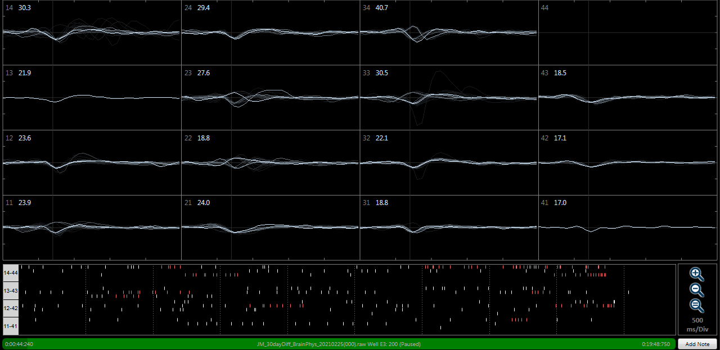Select electrode 23 waveform panel
This screenshot has width=720, height=350.
[270, 98]
